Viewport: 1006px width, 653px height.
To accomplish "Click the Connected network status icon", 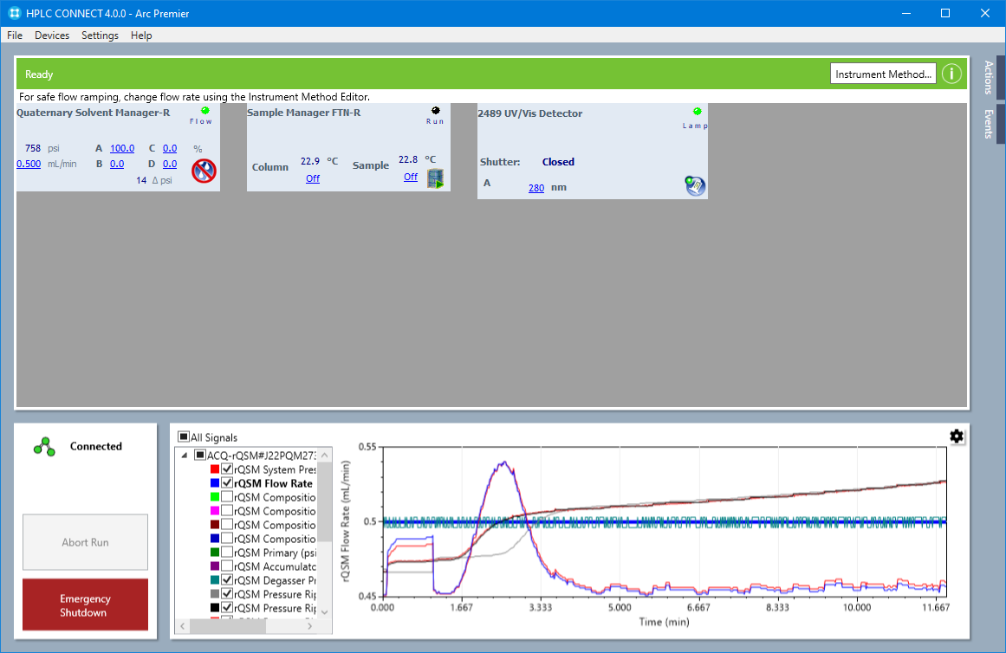I will [x=44, y=447].
